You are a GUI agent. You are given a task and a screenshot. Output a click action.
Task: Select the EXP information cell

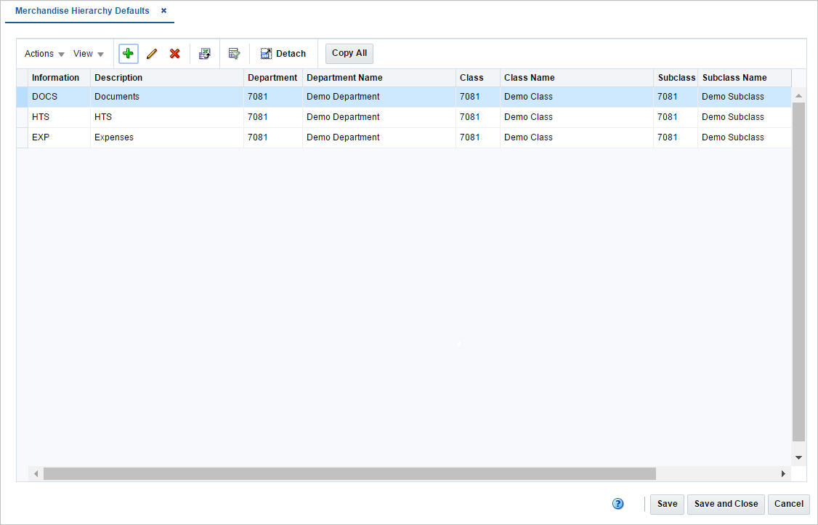coord(59,137)
